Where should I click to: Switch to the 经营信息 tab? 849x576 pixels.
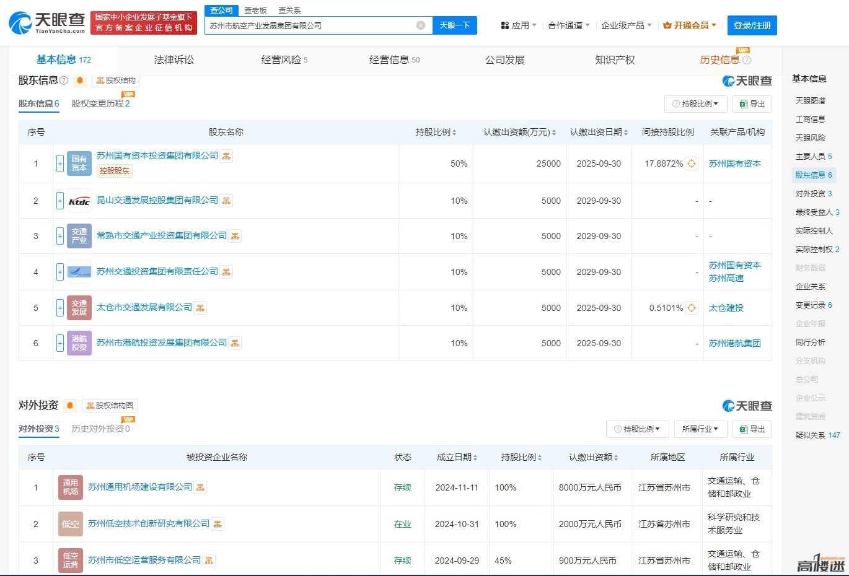pos(395,60)
